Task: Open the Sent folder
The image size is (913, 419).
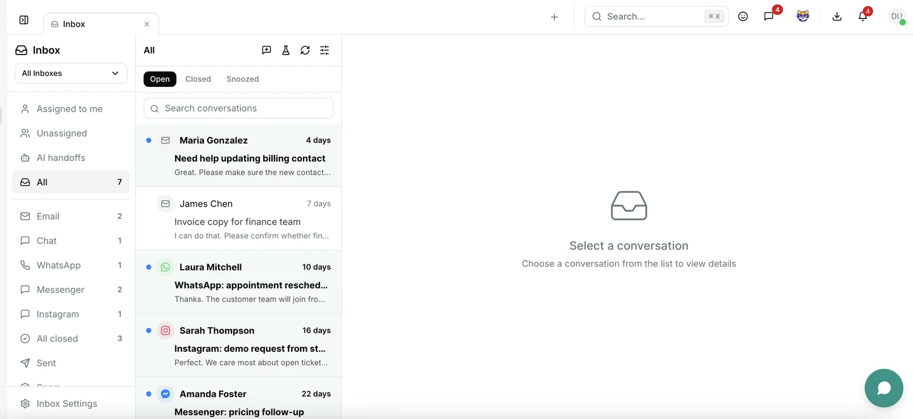Action: point(71,363)
